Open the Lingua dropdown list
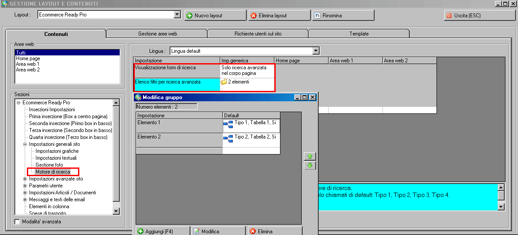The width and height of the screenshot is (518, 235). pos(316,51)
